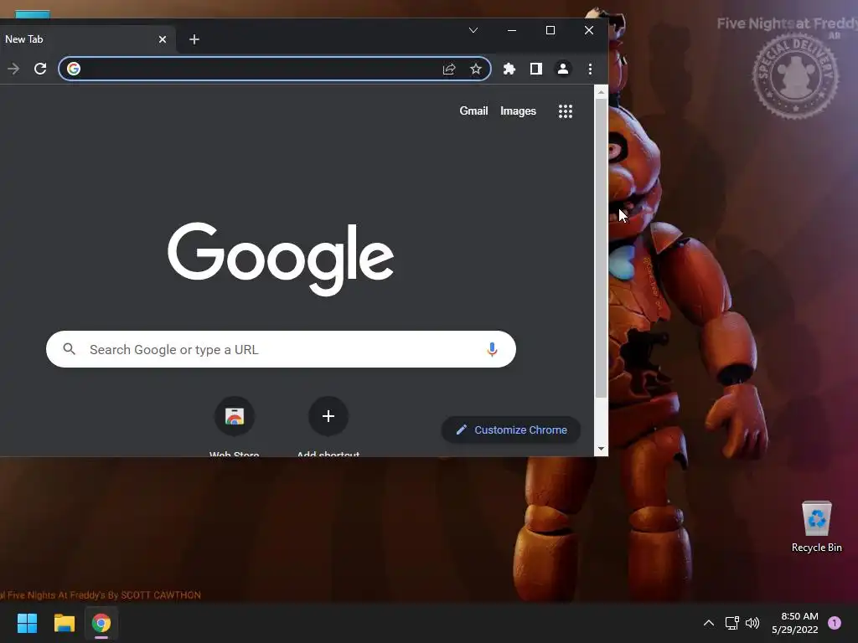This screenshot has height=643, width=858.
Task: Focus the Search Google or type a URL box
Action: (281, 349)
